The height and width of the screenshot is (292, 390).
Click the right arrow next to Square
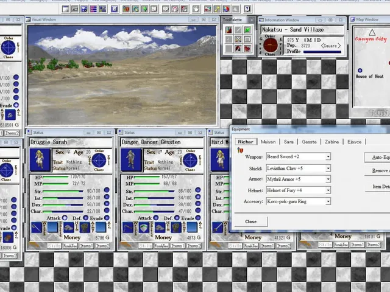339,46
